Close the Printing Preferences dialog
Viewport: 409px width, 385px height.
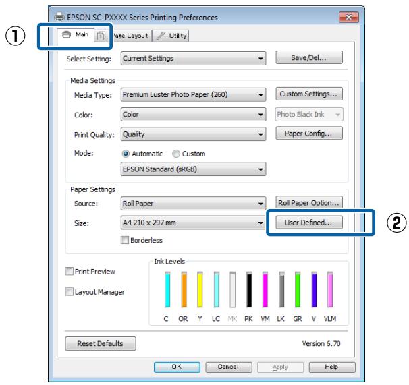click(348, 18)
